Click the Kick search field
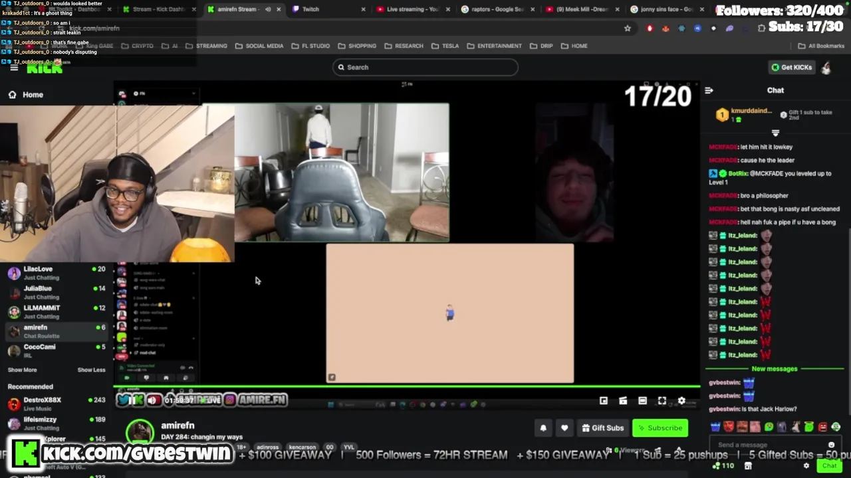Viewport: 851px width, 478px height. [425, 67]
